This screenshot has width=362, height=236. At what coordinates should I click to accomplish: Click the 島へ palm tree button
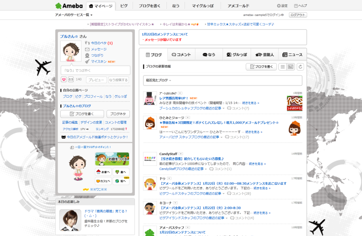coord(121,172)
